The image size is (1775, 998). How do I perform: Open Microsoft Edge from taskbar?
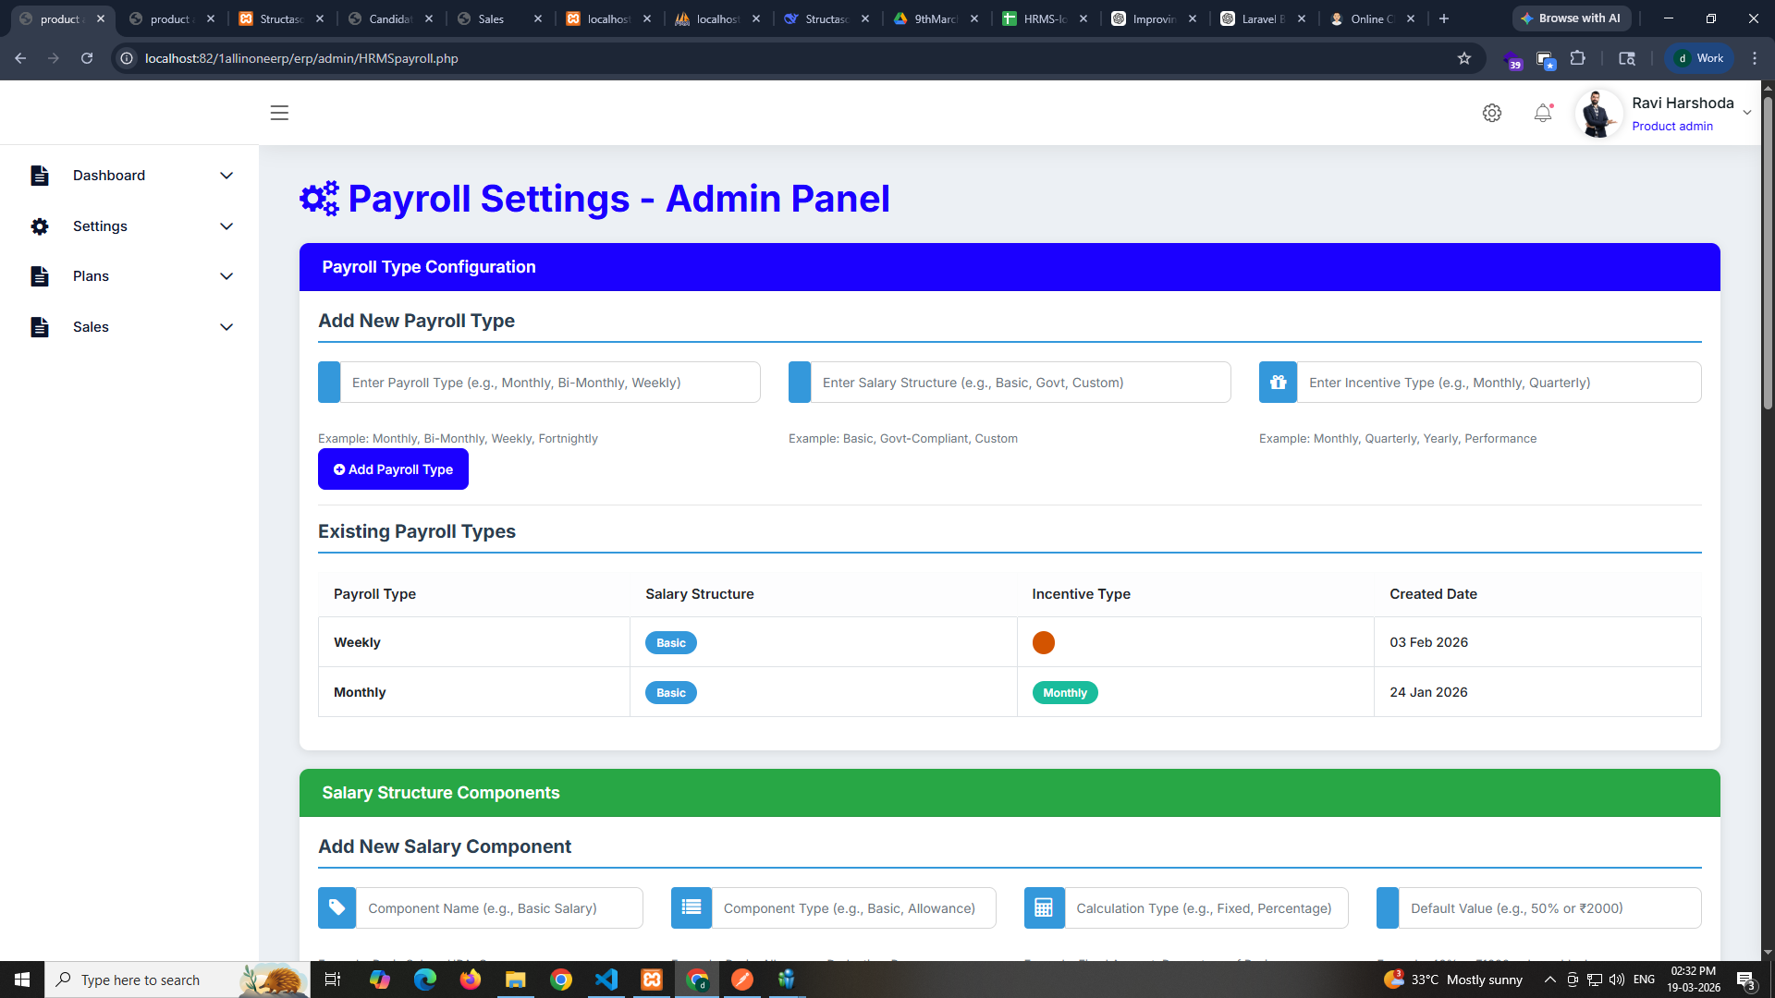point(425,980)
